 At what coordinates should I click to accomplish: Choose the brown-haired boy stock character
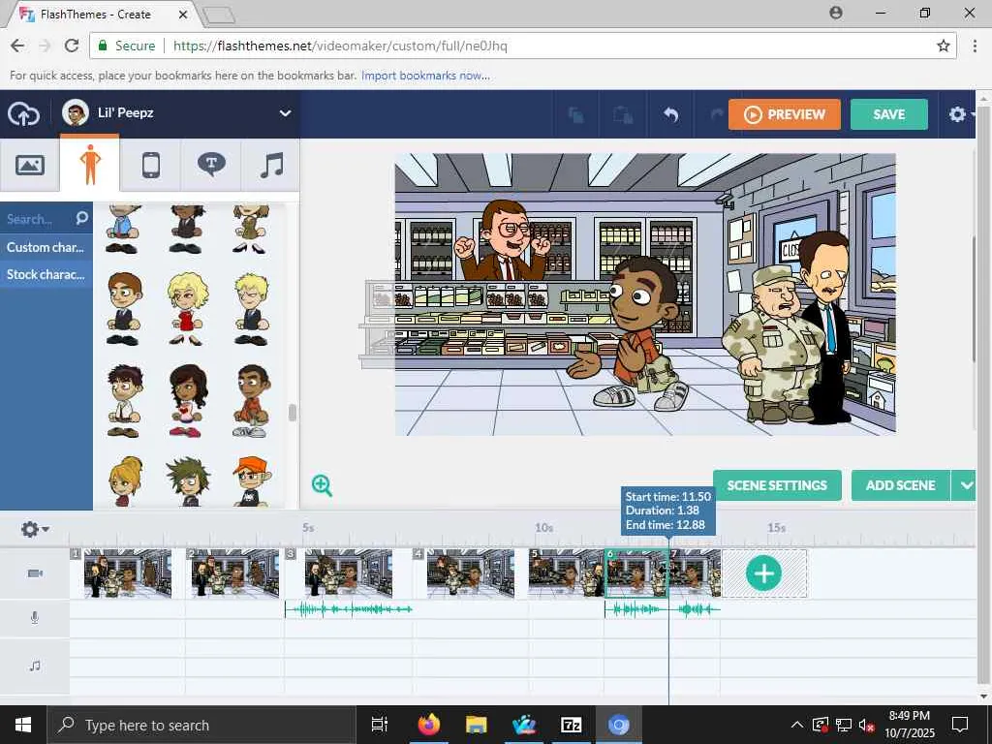tap(123, 309)
